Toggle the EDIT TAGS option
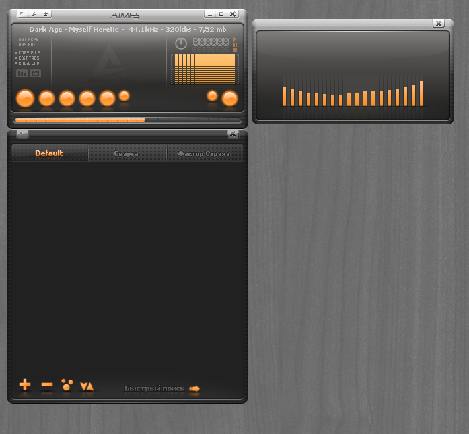Image resolution: width=469 pixels, height=434 pixels. pos(28,58)
